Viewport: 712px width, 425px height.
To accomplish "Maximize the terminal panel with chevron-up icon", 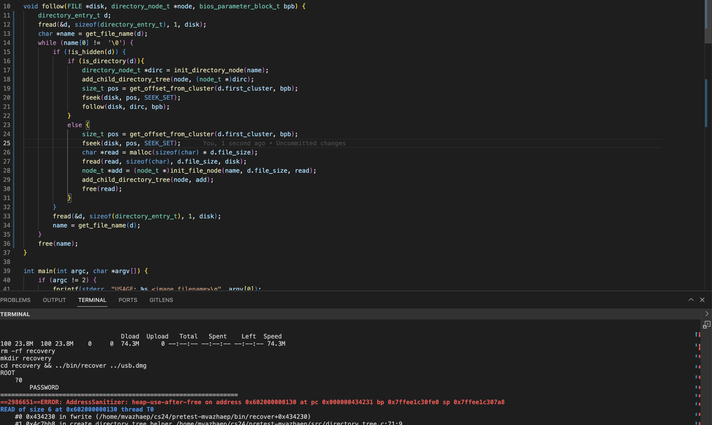I will point(691,300).
